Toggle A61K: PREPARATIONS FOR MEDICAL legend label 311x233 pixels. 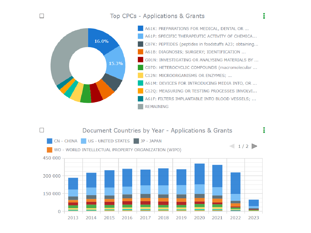[x=197, y=28]
